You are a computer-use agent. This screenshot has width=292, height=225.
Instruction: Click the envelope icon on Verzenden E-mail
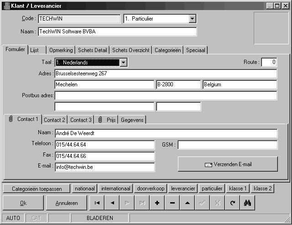[x=209, y=165]
